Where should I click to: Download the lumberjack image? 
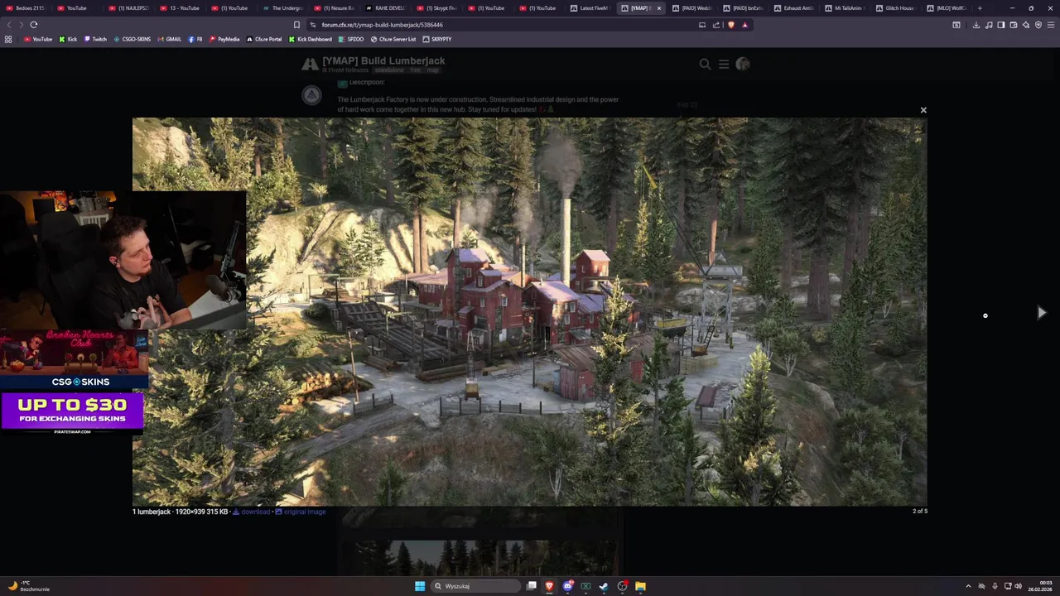click(x=251, y=512)
